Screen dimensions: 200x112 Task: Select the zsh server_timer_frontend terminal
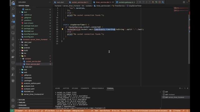pos(176,97)
